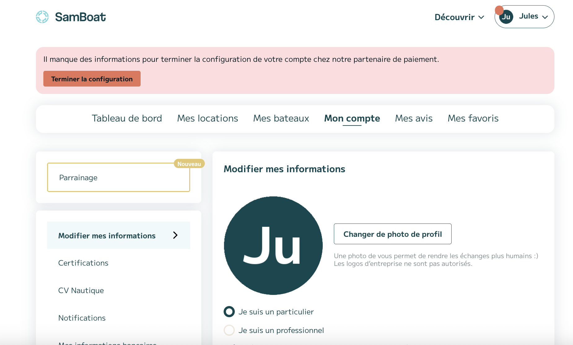Screen dimensions: 573x345
Task: Open Certifications in the sidebar
Action: coord(83,263)
